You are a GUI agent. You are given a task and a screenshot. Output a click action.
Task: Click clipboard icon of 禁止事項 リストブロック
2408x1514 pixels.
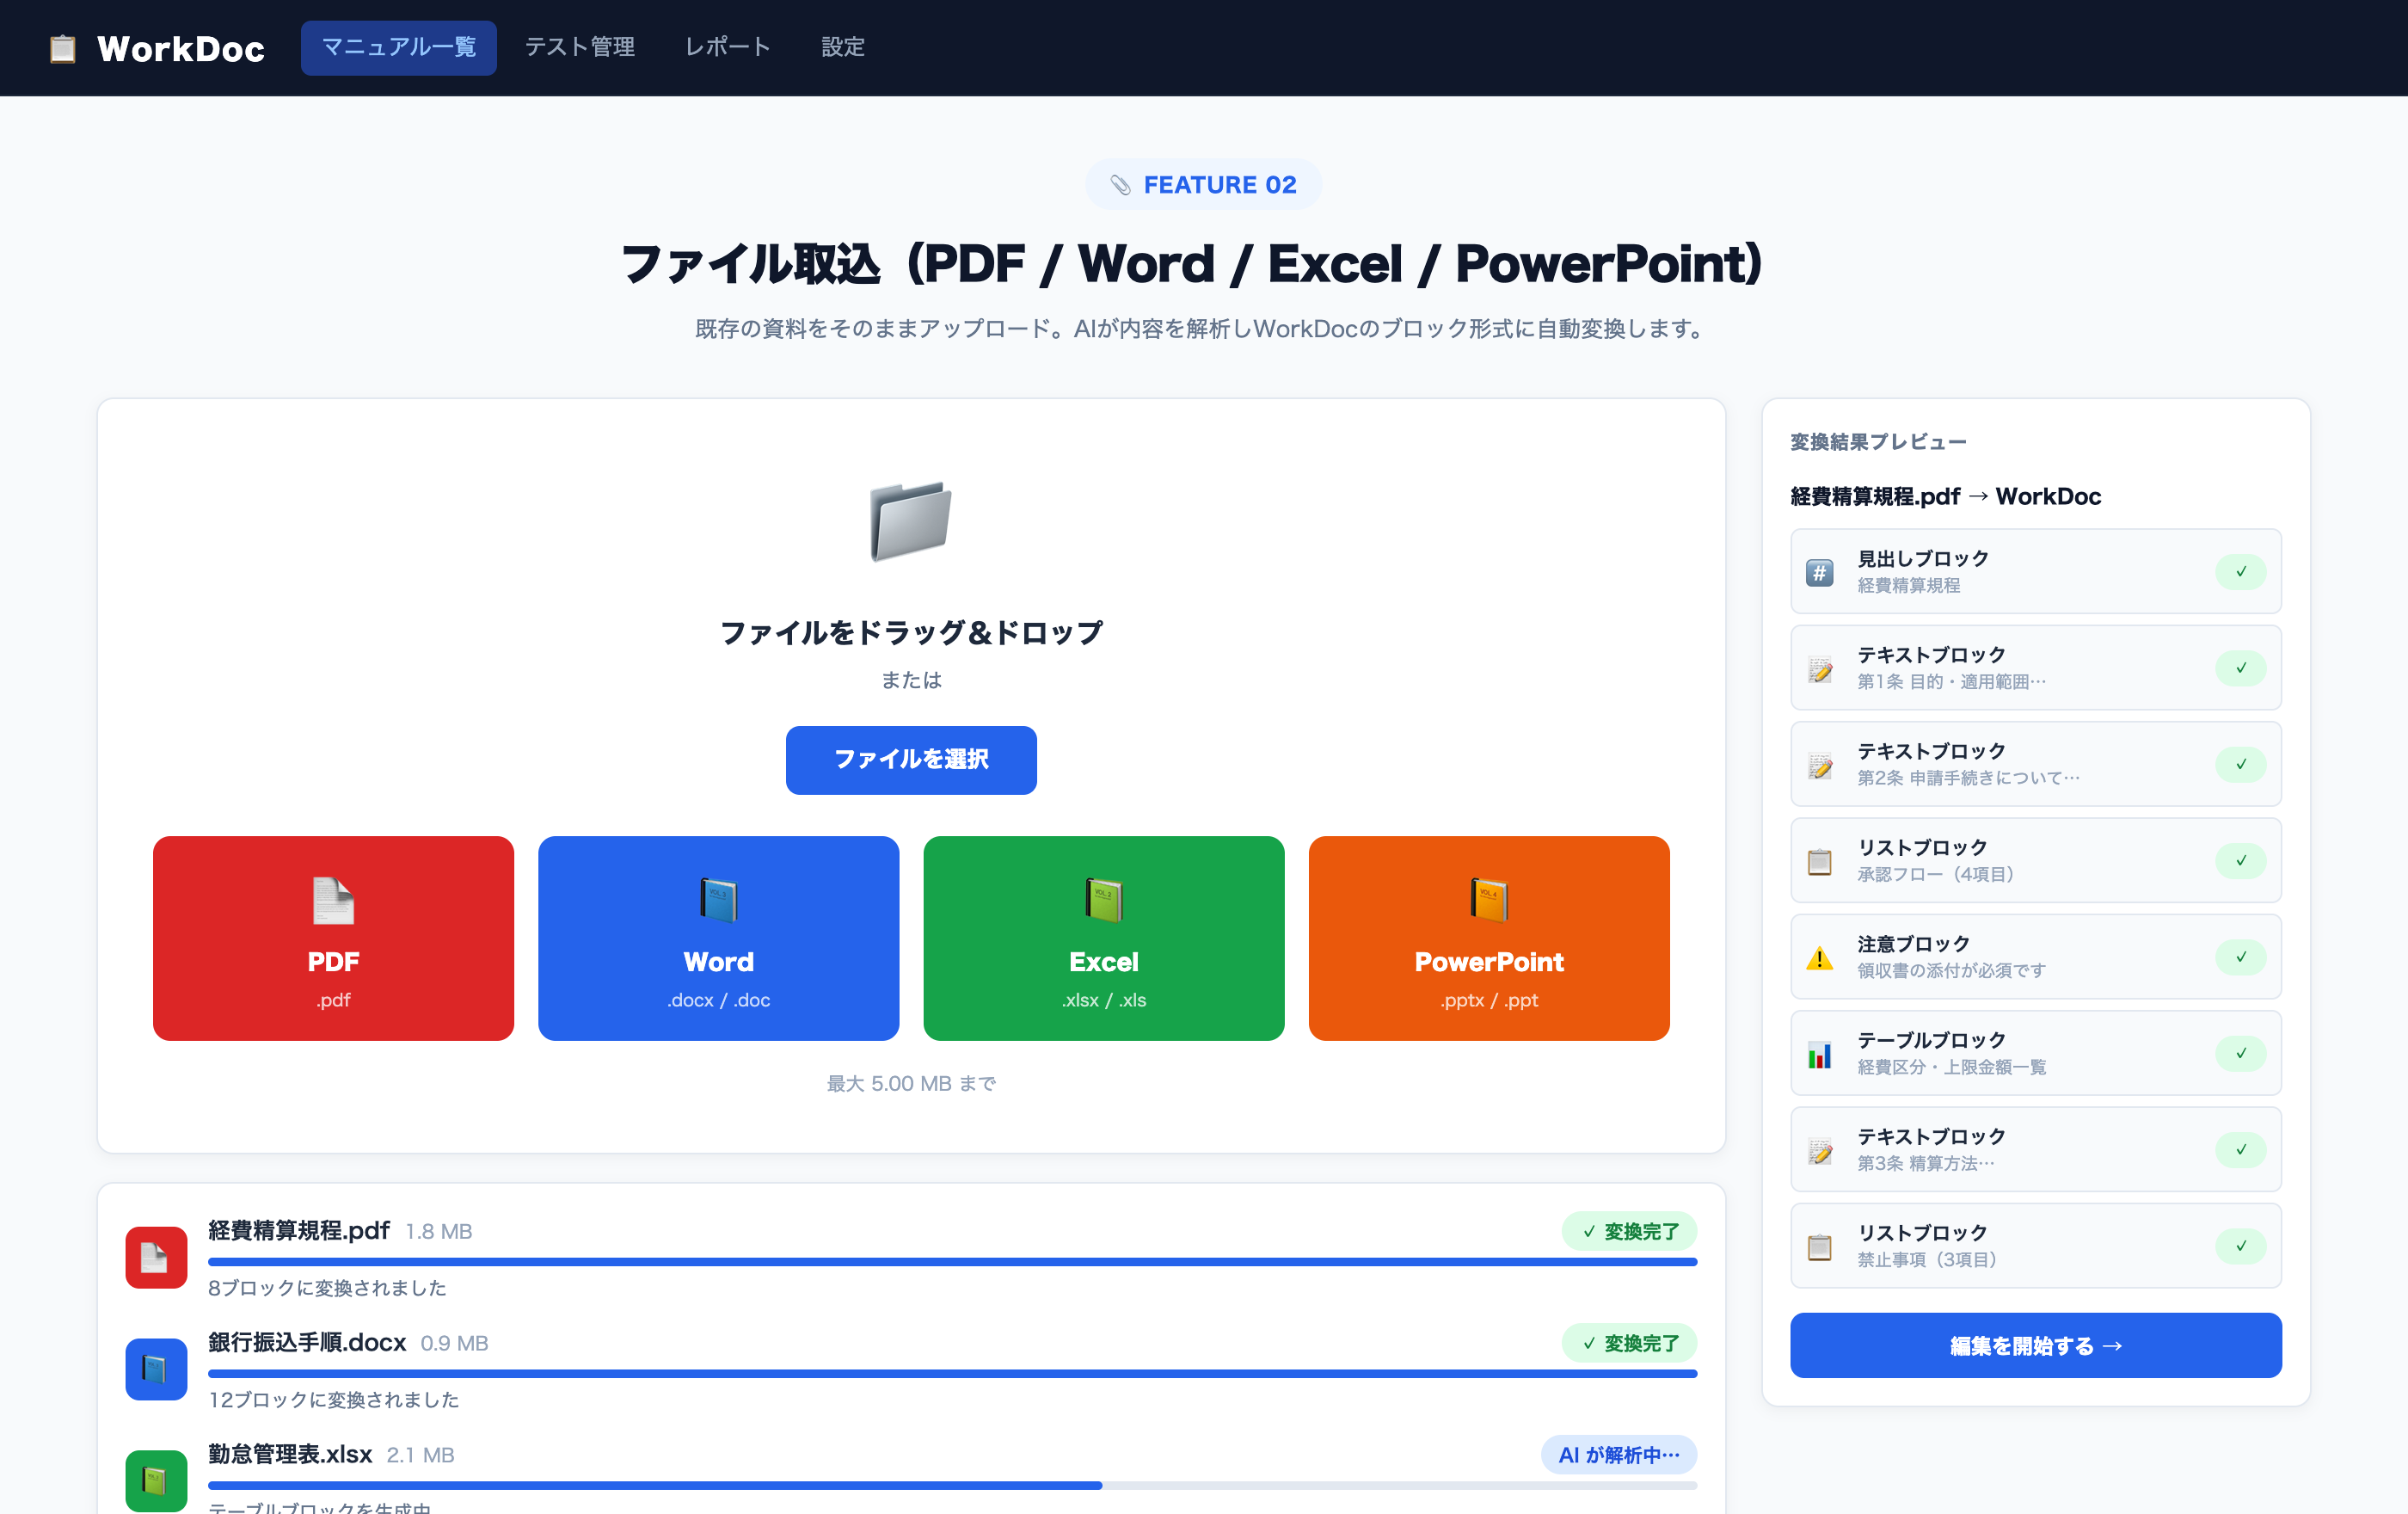1820,1247
